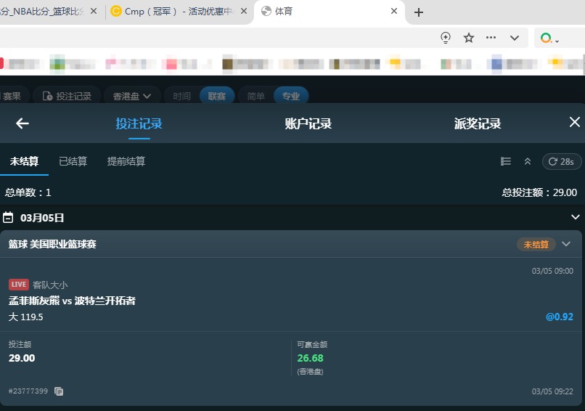Image resolution: width=585 pixels, height=411 pixels.
Task: Close the 体育 browser tab
Action: point(394,11)
